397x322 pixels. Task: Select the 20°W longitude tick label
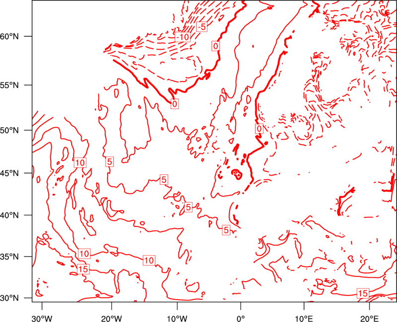click(112, 319)
